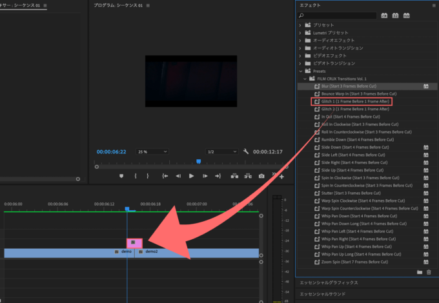Open the エッセンシャルサウンド panel

323,294
